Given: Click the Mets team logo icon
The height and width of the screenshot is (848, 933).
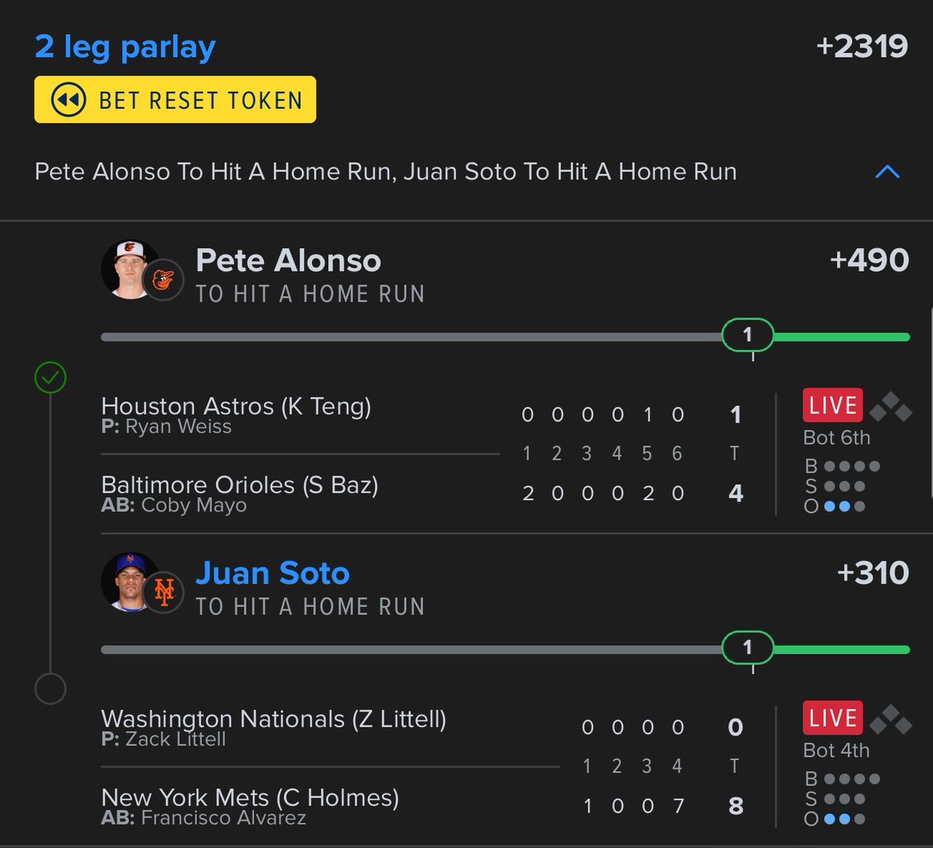Looking at the screenshot, I should tap(163, 591).
